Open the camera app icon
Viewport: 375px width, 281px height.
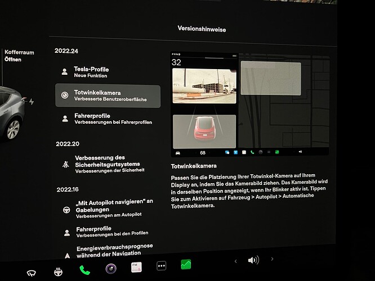(x=111, y=269)
